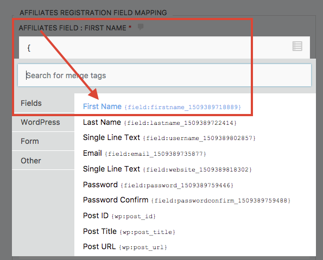Click the Affiliates Registration Field Mapping heading

[x=93, y=12]
